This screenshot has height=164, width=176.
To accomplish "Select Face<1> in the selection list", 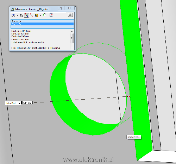I will pos(42,21).
